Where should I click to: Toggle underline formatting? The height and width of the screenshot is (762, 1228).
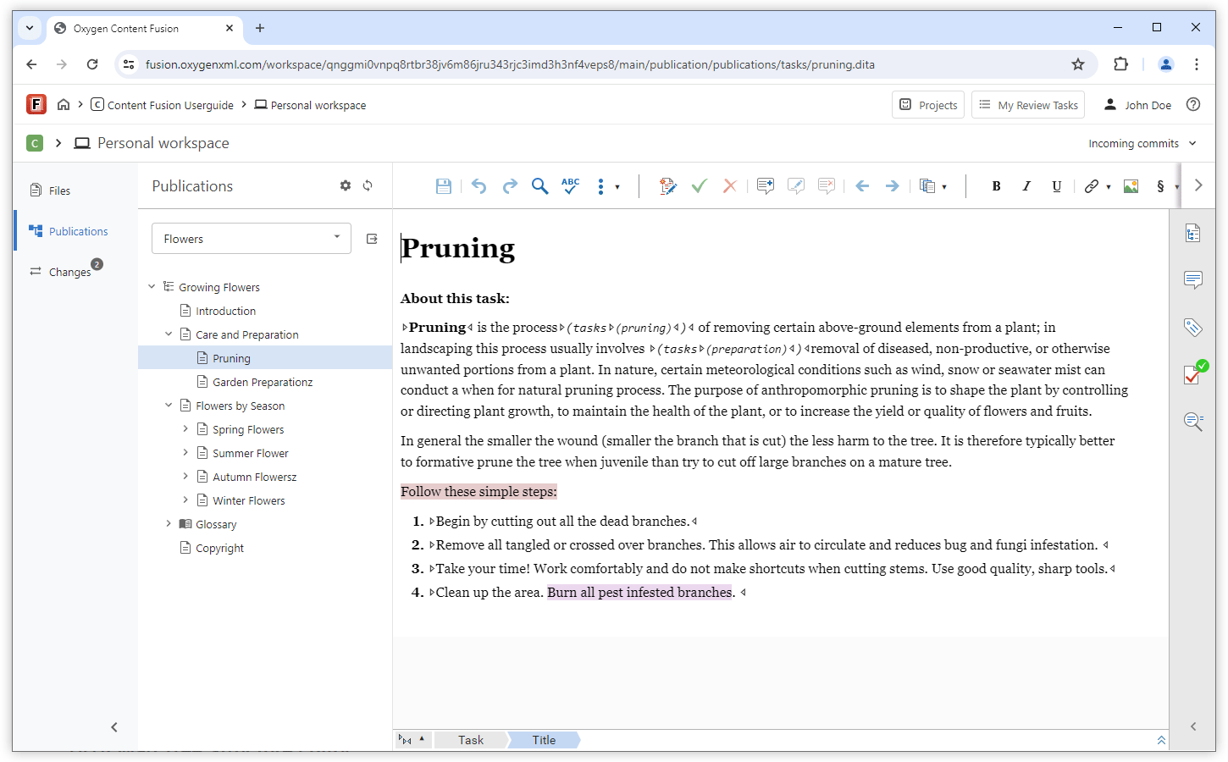(x=1056, y=186)
